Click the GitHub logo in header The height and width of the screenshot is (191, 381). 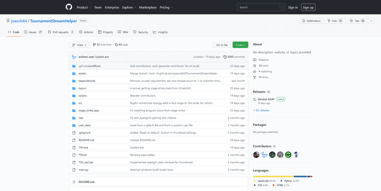(x=69, y=7)
